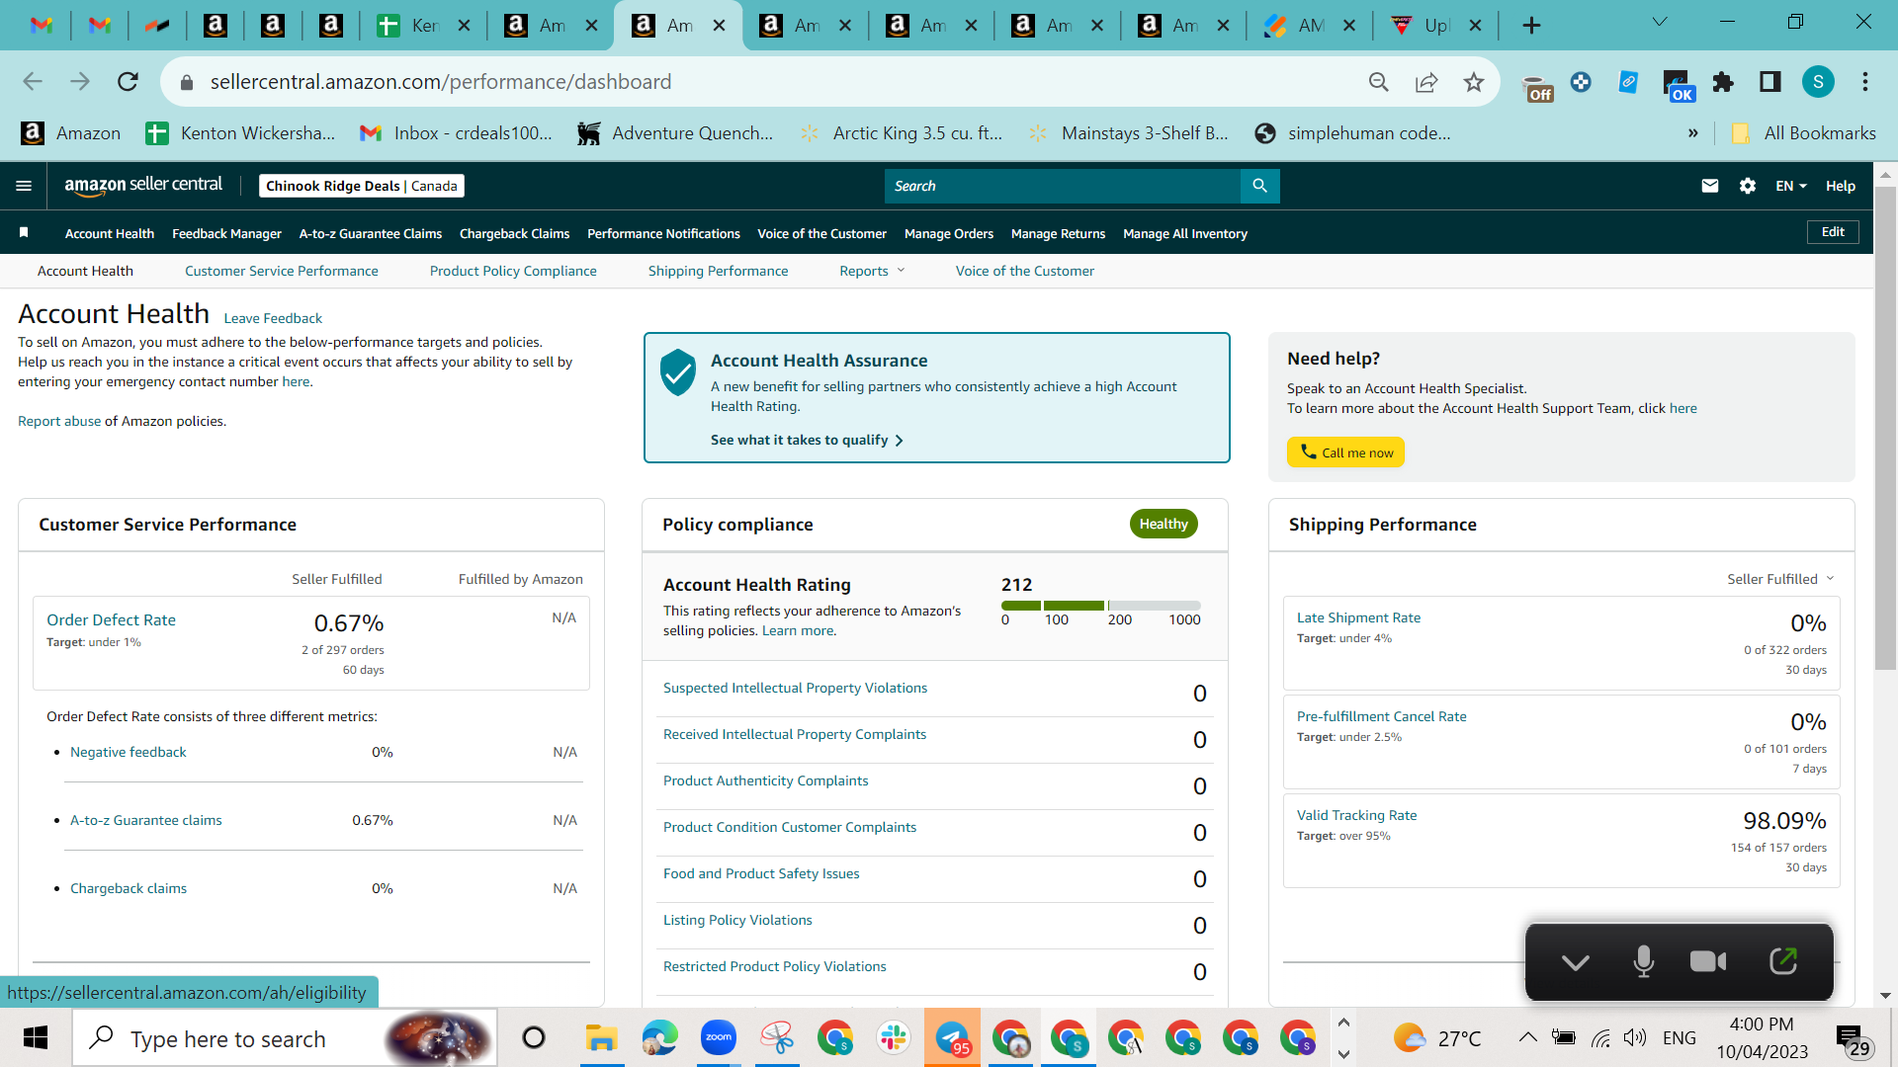Open Manage All Inventory in the favorites bar
This screenshot has height=1067, width=1898.
pos(1185,233)
